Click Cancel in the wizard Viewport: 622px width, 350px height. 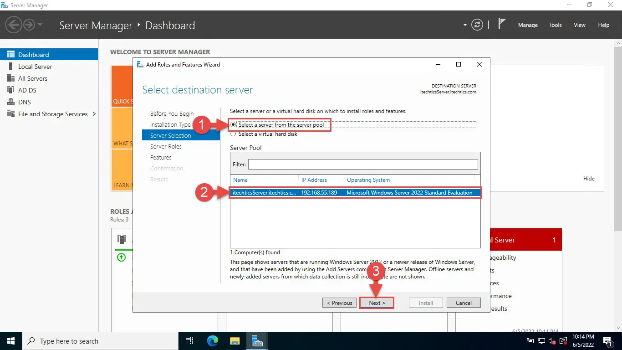[x=464, y=303]
